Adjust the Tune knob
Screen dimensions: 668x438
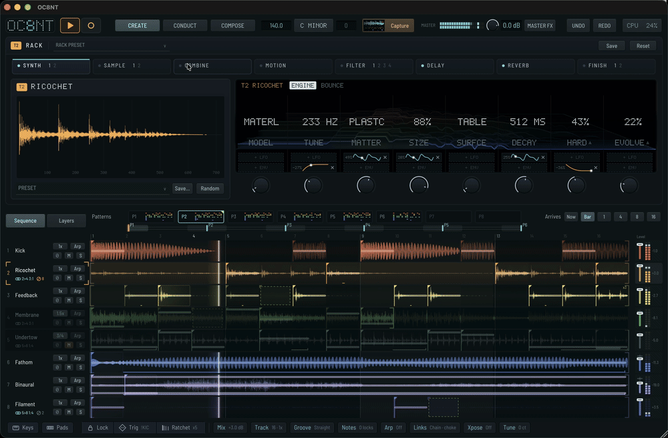point(313,185)
